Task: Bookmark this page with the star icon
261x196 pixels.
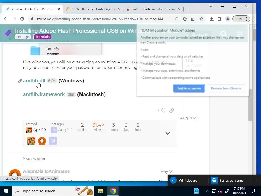Action: tap(201, 19)
